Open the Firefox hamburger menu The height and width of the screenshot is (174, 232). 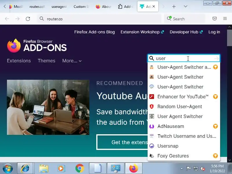(x=225, y=19)
